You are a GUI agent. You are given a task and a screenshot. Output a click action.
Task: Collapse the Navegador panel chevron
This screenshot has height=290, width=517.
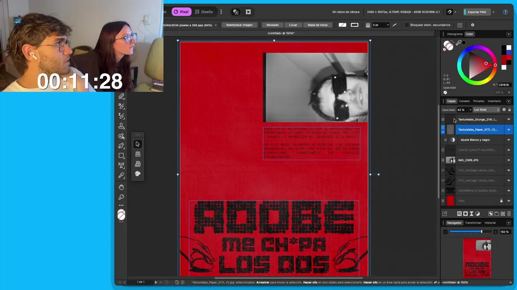pos(509,223)
